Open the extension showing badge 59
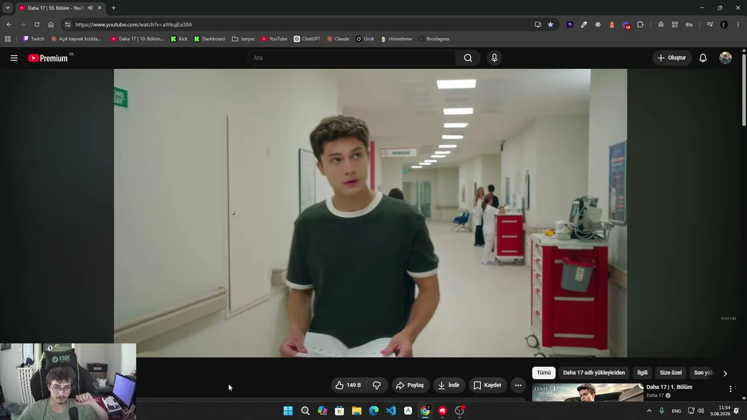This screenshot has height=420, width=747. (x=626, y=24)
